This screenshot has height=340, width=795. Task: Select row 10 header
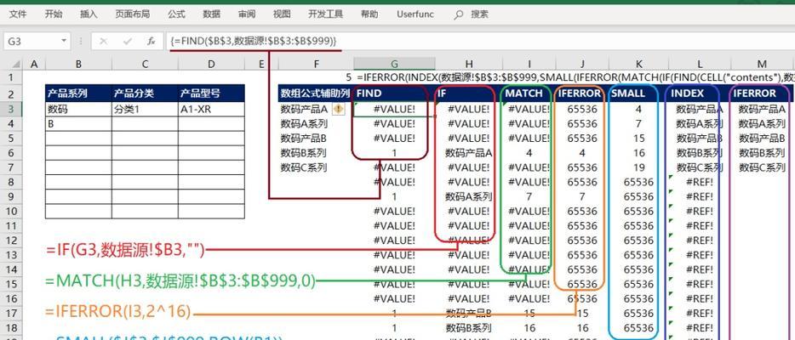point(13,212)
